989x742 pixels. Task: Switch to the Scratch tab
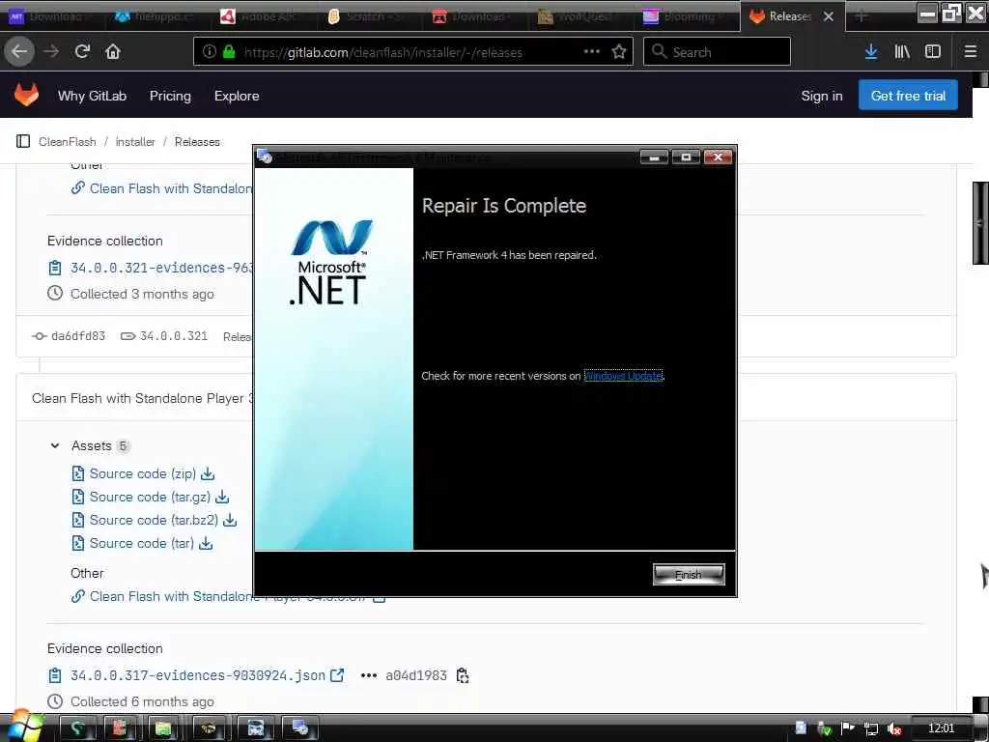coord(369,16)
